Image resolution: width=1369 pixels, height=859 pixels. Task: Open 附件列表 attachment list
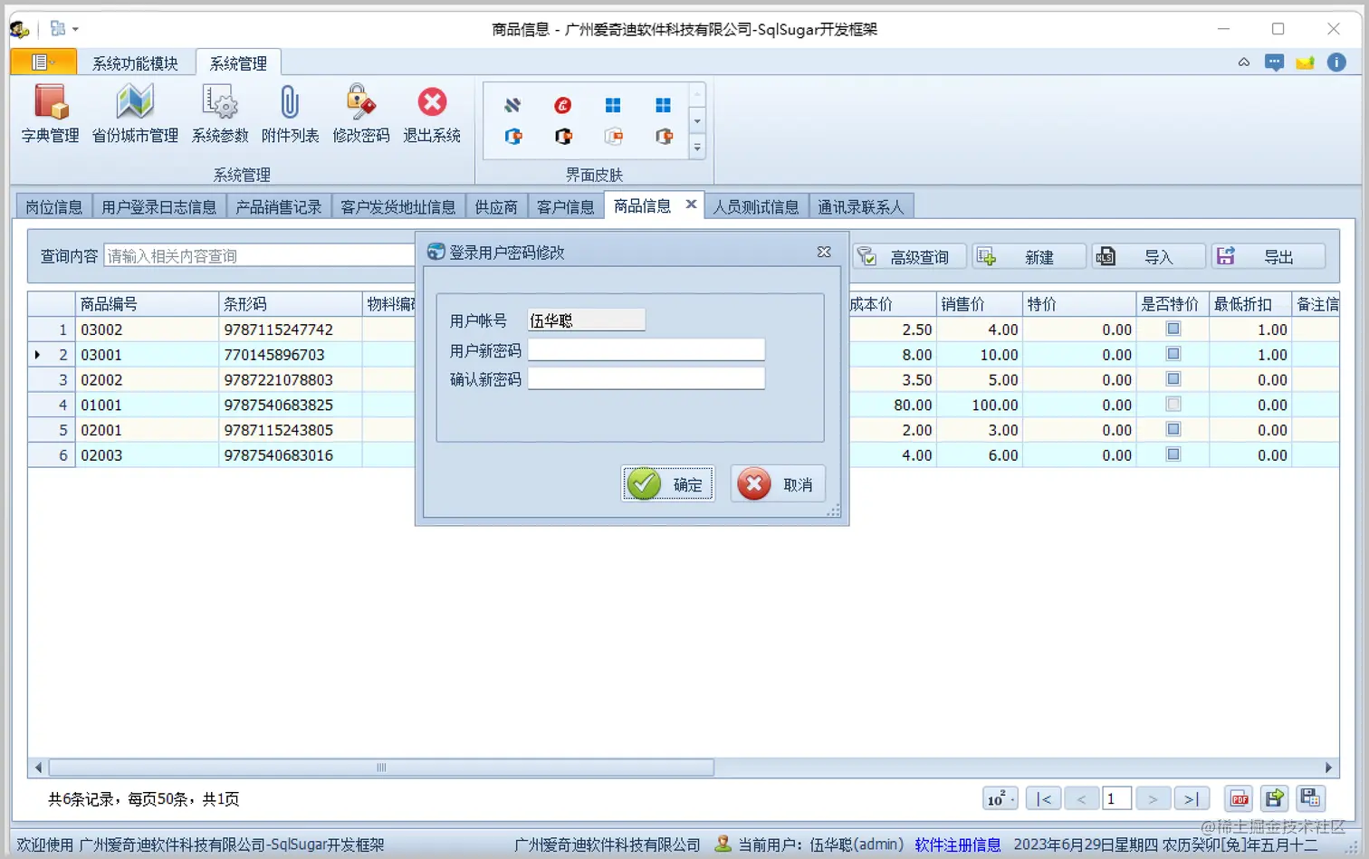(x=290, y=113)
